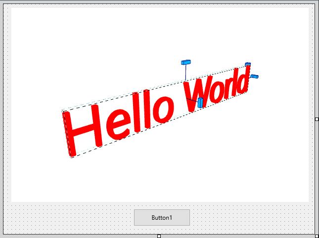The height and width of the screenshot is (238, 319).
Task: Click the form's right-edge sizing handle
Action: click(x=317, y=119)
